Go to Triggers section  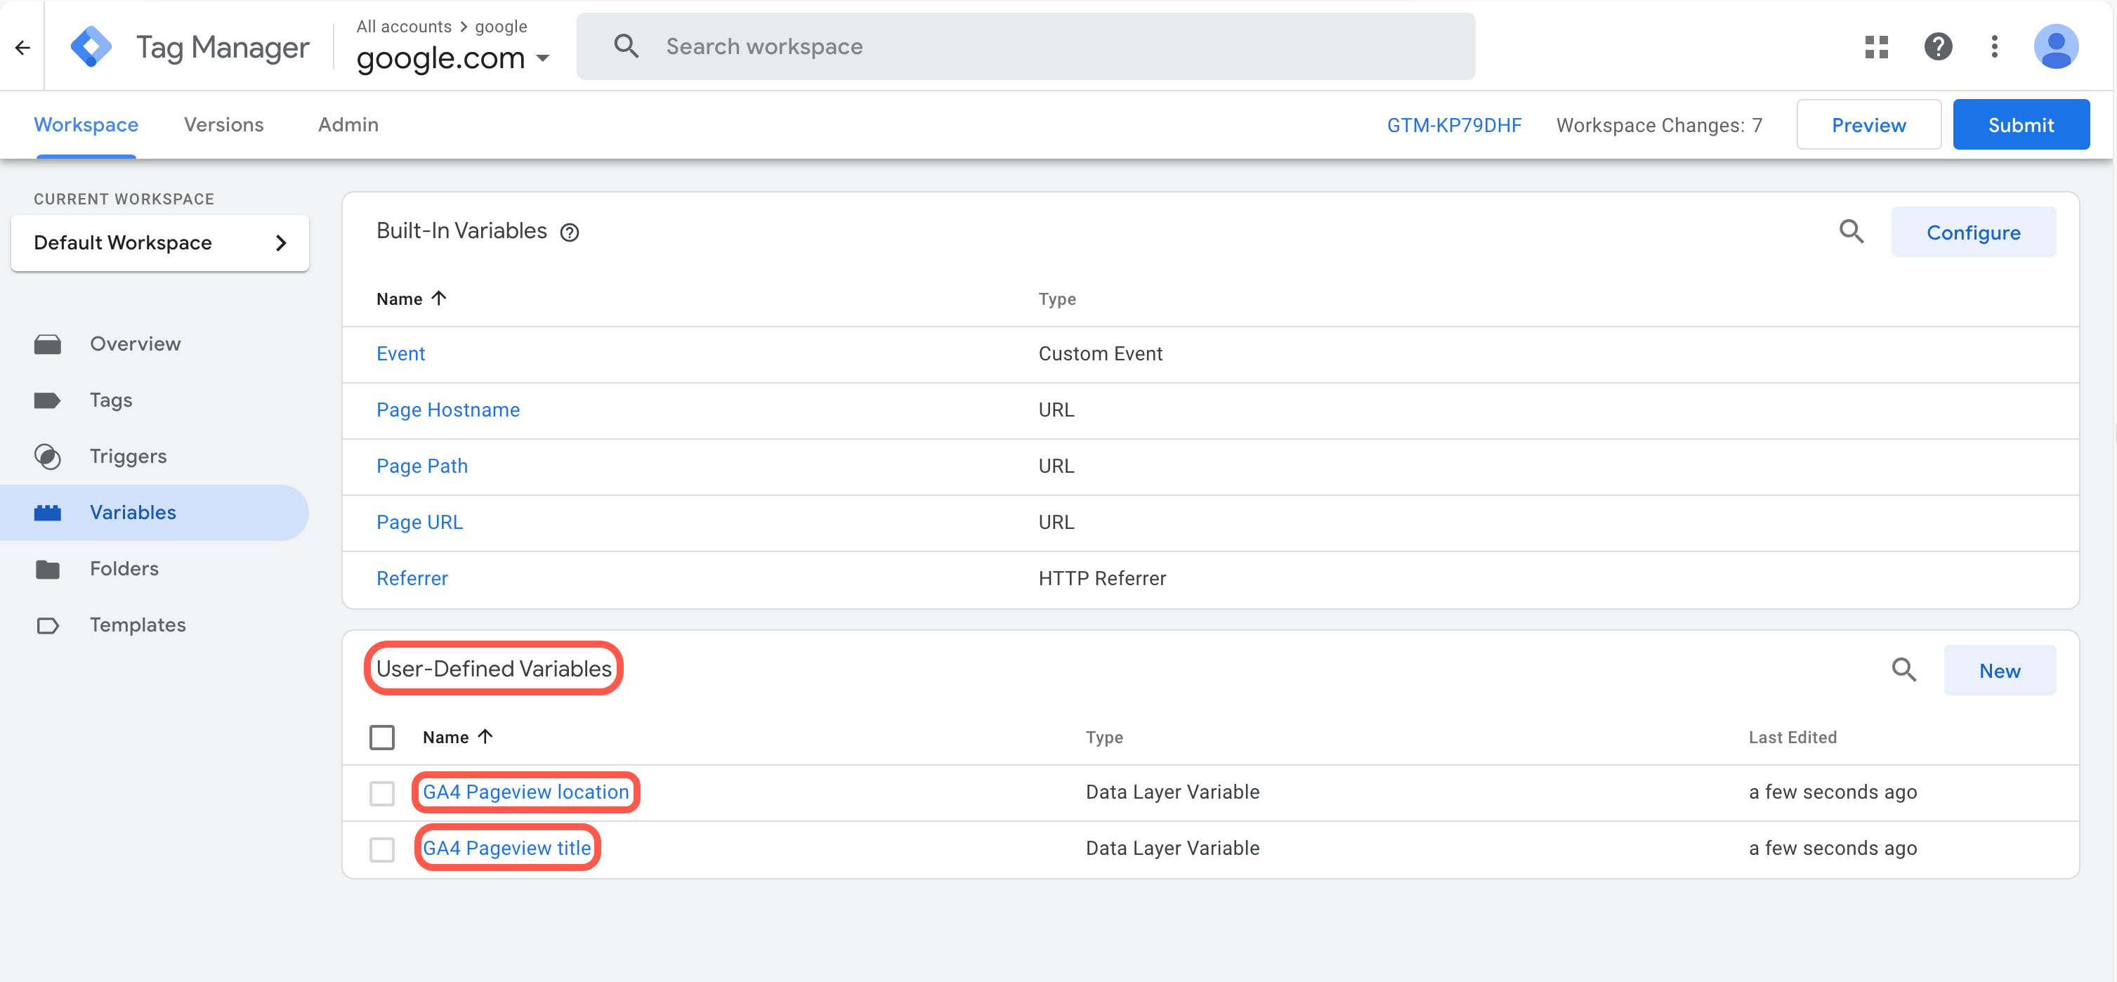[x=129, y=456]
